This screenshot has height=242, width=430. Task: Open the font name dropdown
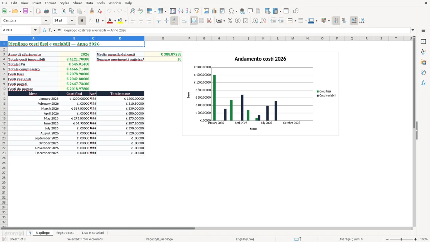click(46, 21)
